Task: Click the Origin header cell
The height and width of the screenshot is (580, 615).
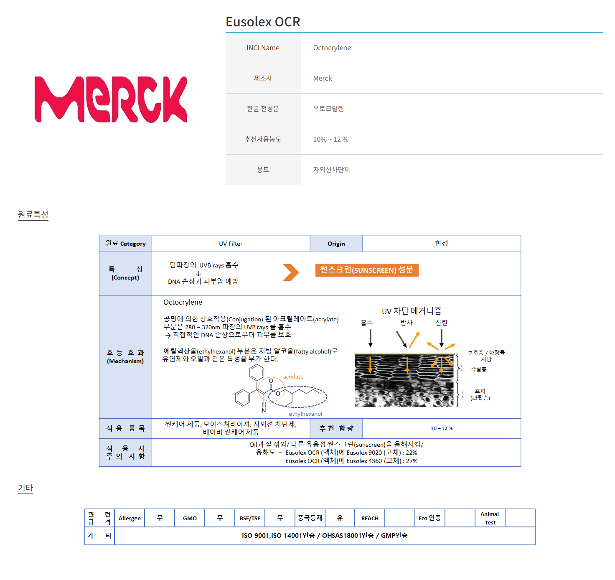Action: click(x=336, y=244)
